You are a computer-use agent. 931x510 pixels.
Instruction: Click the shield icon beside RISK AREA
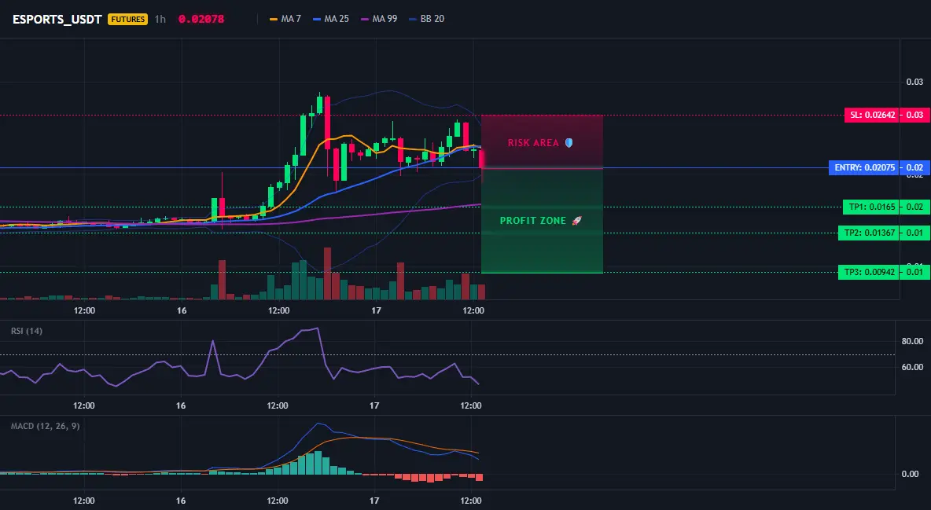click(x=569, y=143)
